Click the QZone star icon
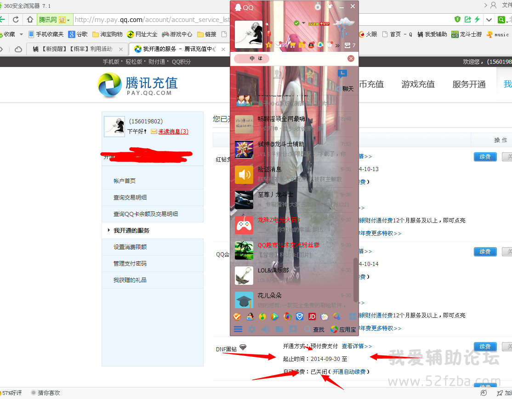 [x=269, y=45]
